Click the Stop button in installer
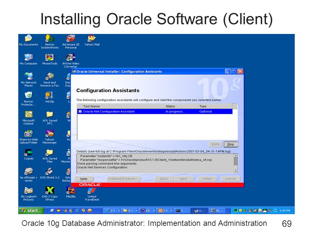 coord(231,144)
